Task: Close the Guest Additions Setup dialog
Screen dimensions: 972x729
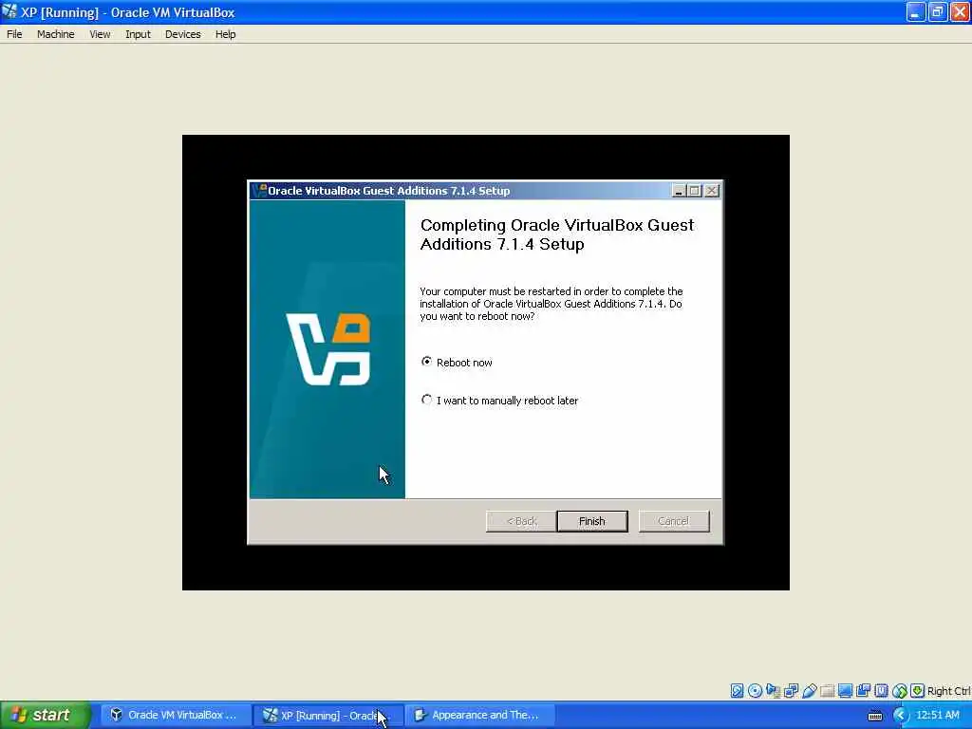Action: click(x=712, y=191)
